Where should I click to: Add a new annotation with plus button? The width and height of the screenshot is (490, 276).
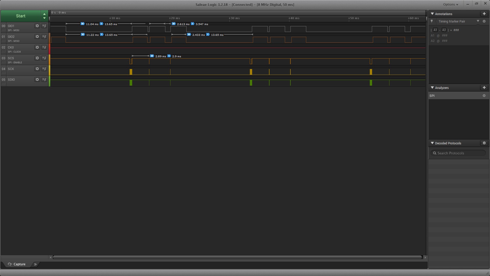pyautogui.click(x=484, y=14)
